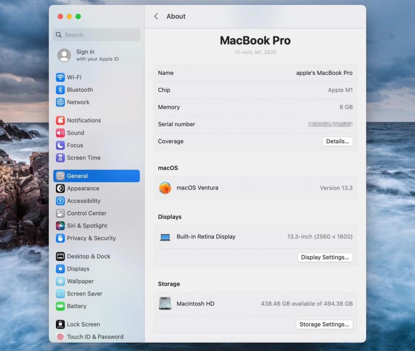The image size is (415, 351).
Task: Open Screen Time settings
Action: click(x=96, y=158)
